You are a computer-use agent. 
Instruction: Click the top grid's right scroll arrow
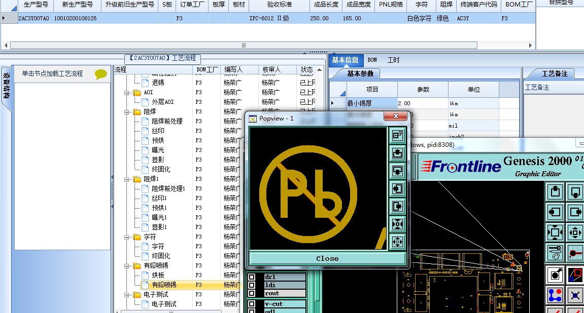530,46
